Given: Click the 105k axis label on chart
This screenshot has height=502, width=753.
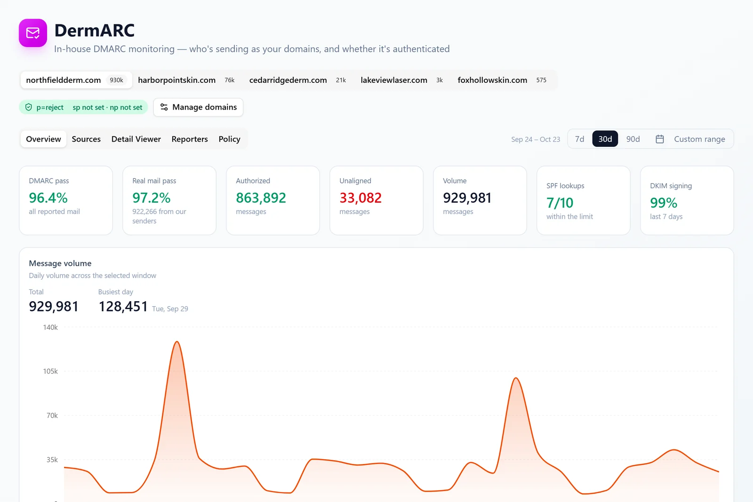Looking at the screenshot, I should click(x=50, y=371).
